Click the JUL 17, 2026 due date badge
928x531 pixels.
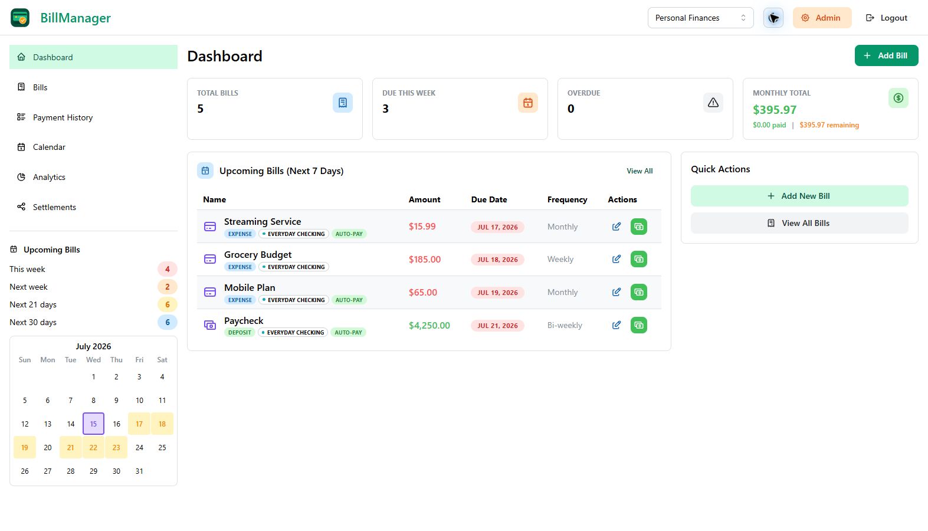pos(497,227)
